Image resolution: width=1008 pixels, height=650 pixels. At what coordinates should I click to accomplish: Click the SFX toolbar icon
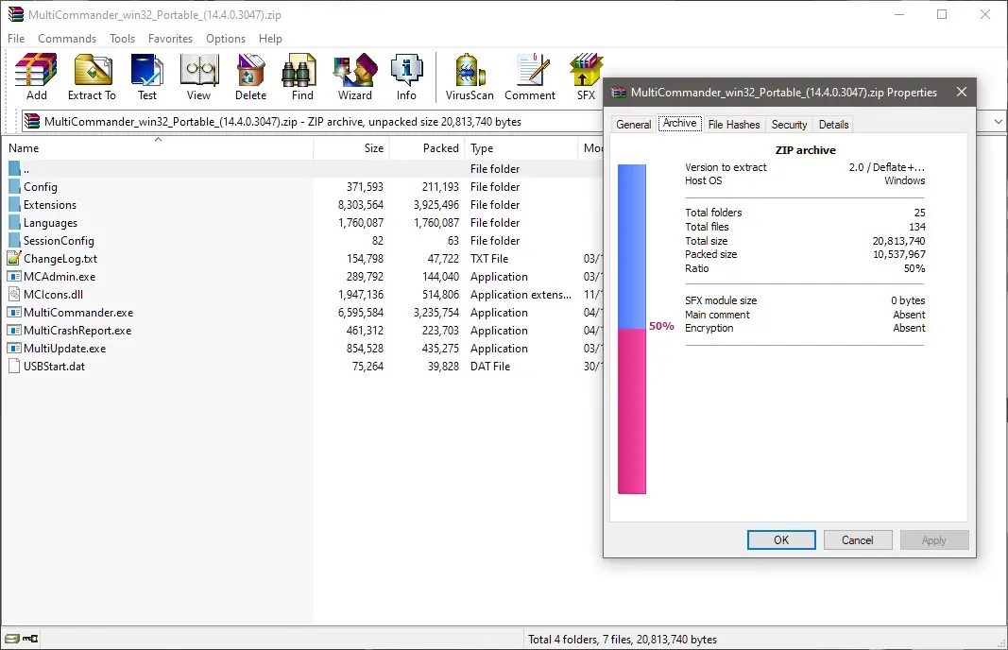pyautogui.click(x=587, y=70)
